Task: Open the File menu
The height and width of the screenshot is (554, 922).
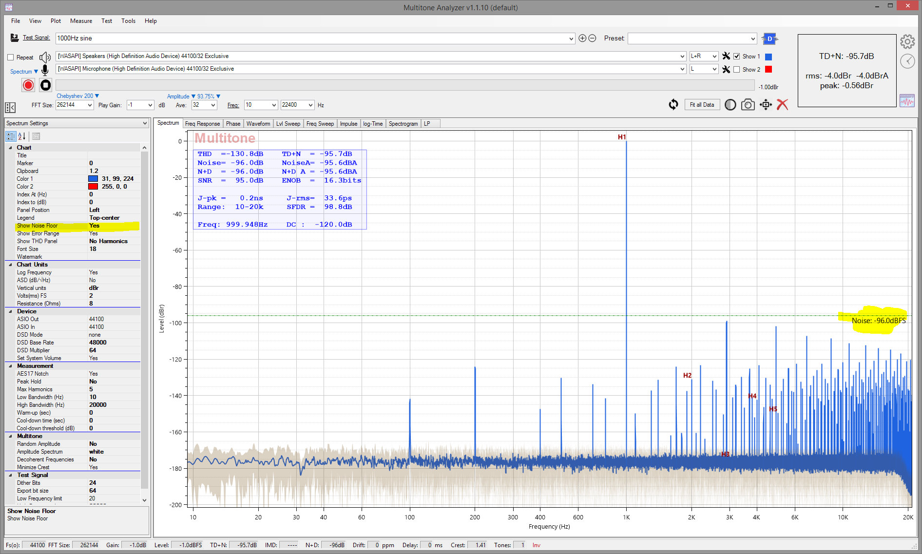Action: 16,21
